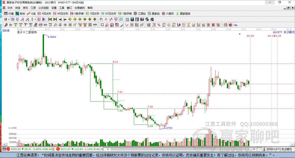Select the percent sign tool

pyautogui.click(x=159, y=25)
